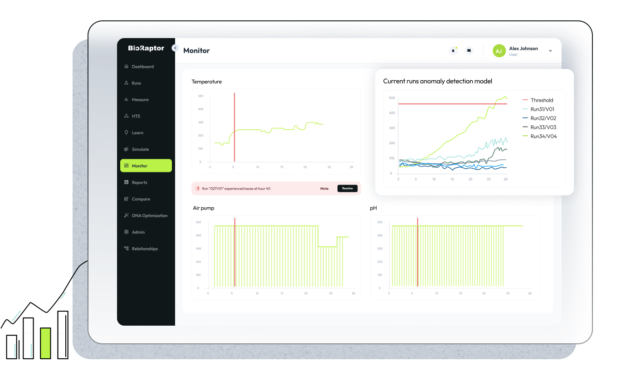The height and width of the screenshot is (381, 621).
Task: Toggle Run31/V01 legend series
Action: click(538, 109)
